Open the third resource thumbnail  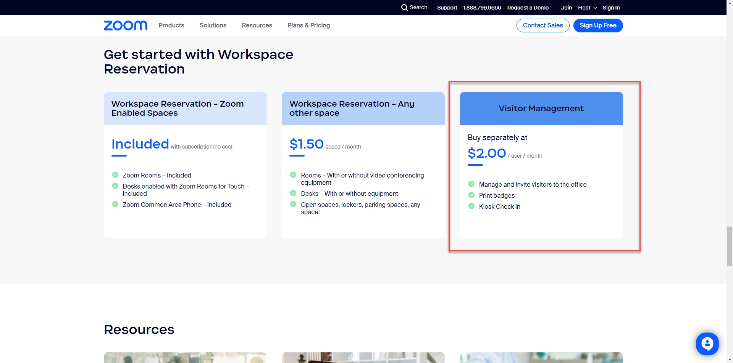pos(541,358)
